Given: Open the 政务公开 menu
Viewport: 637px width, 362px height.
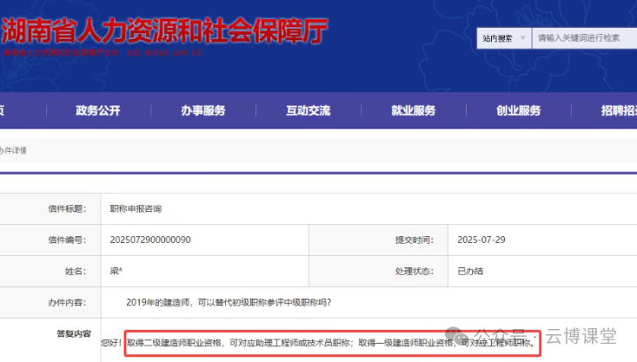Looking at the screenshot, I should (x=98, y=110).
